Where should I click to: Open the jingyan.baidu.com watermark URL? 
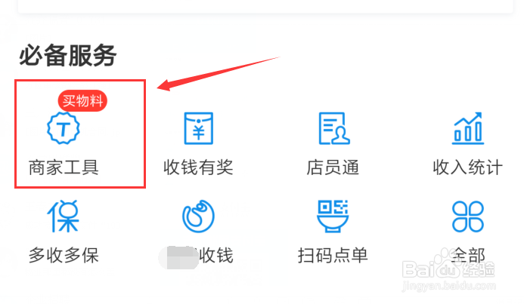coord(449,286)
